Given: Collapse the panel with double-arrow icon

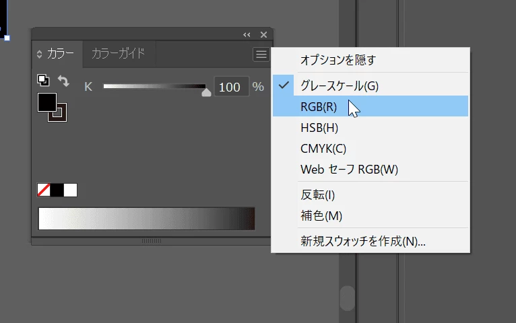Looking at the screenshot, I should coord(247,34).
